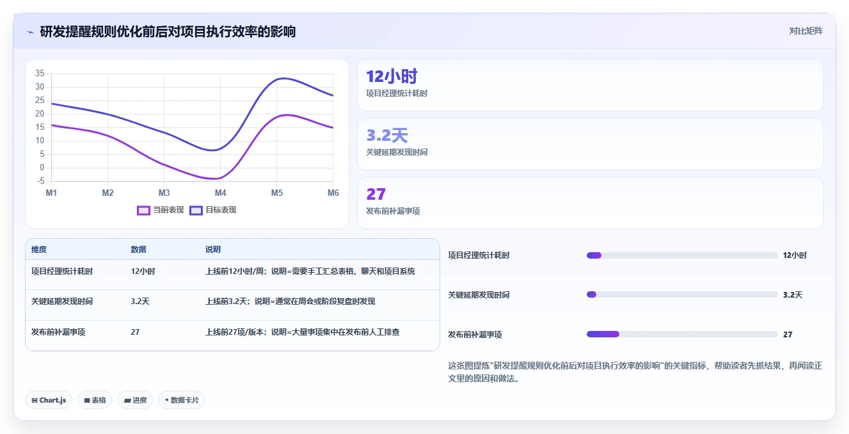The width and height of the screenshot is (849, 434).
Task: Click the M2 axis label on chart
Action: tap(107, 193)
